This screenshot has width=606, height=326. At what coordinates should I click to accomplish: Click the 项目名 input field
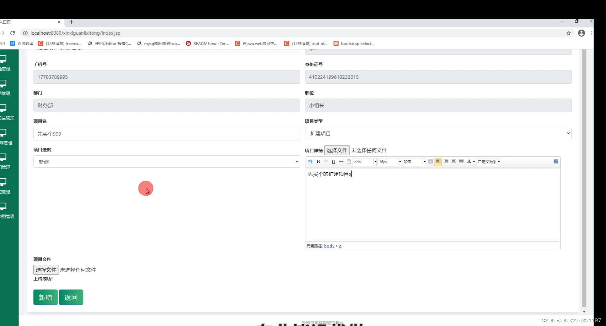point(167,134)
